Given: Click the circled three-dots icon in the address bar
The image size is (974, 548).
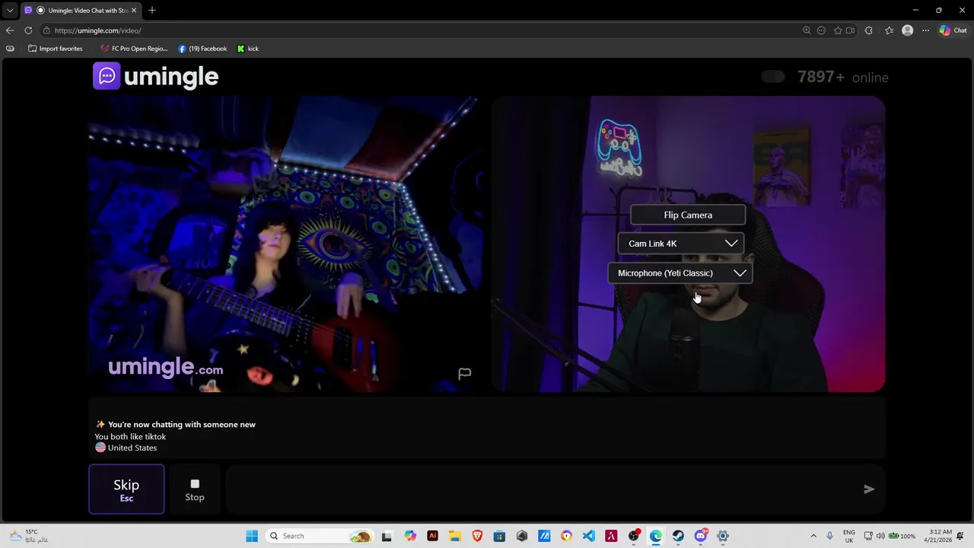Looking at the screenshot, I should pyautogui.click(x=821, y=30).
